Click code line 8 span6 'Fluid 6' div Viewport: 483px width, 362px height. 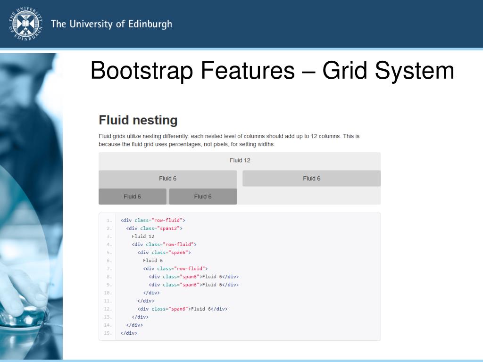tap(194, 276)
